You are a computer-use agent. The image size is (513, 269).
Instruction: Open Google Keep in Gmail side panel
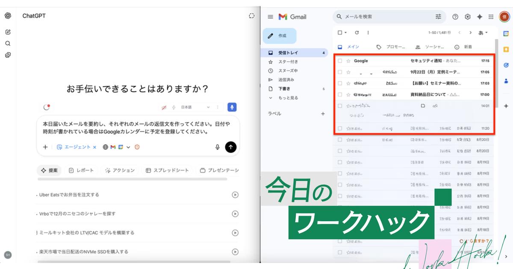click(x=506, y=50)
